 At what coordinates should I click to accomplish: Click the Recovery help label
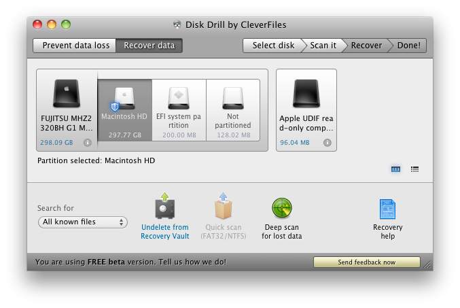pos(387,232)
